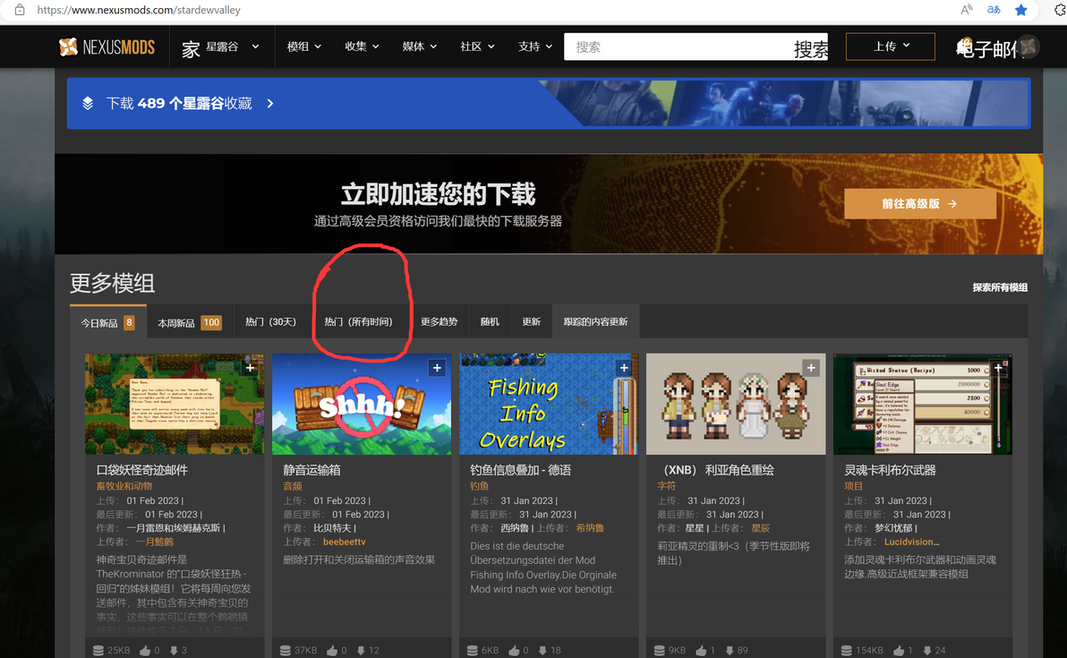Click plus icon on 口袋妖怪奇迹邮件 thumbnail
Viewport: 1067px width, 658px height.
coord(250,368)
